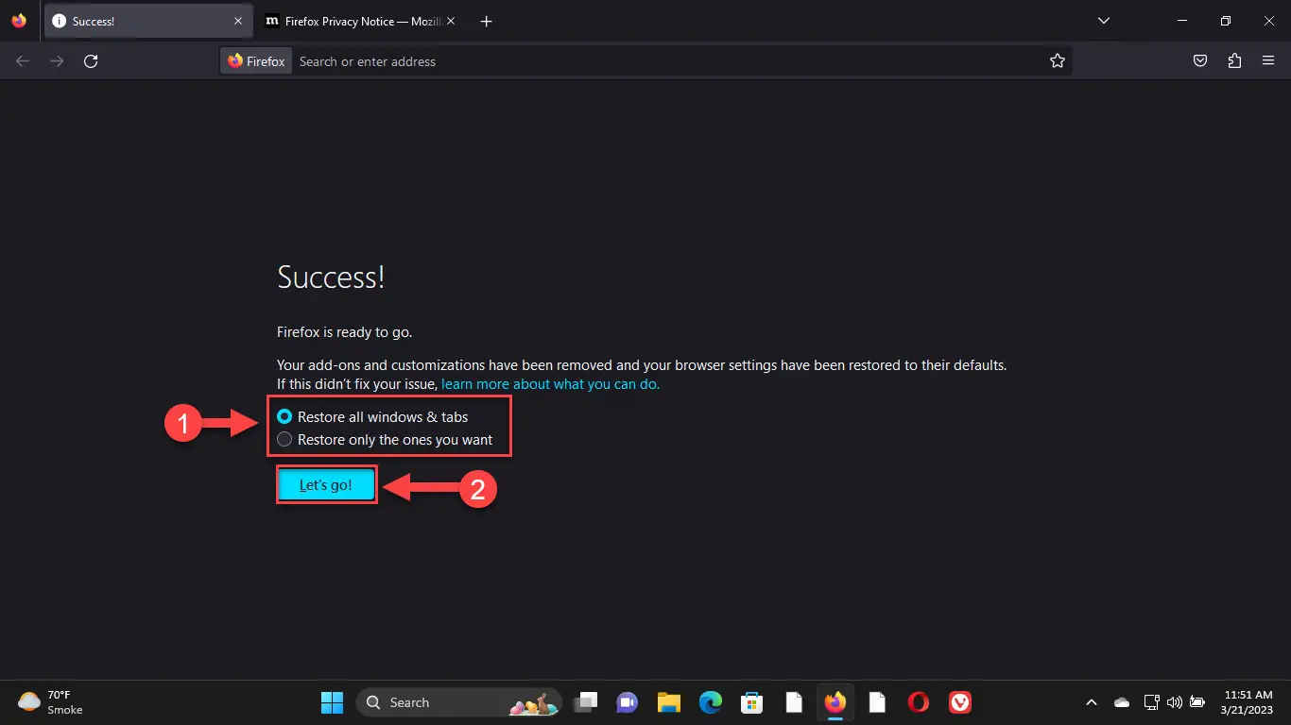This screenshot has height=725, width=1291.
Task: Close the Firefox Privacy Notice tab
Action: pyautogui.click(x=449, y=21)
